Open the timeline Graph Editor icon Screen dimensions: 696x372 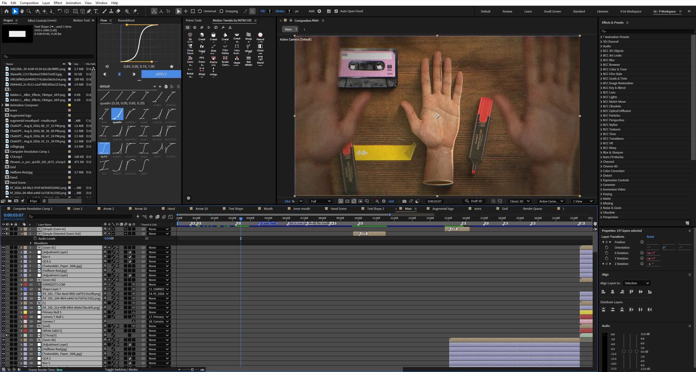pyautogui.click(x=171, y=217)
